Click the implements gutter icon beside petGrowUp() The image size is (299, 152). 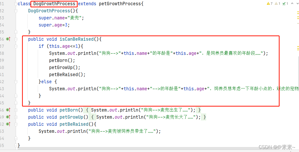pos(8,117)
